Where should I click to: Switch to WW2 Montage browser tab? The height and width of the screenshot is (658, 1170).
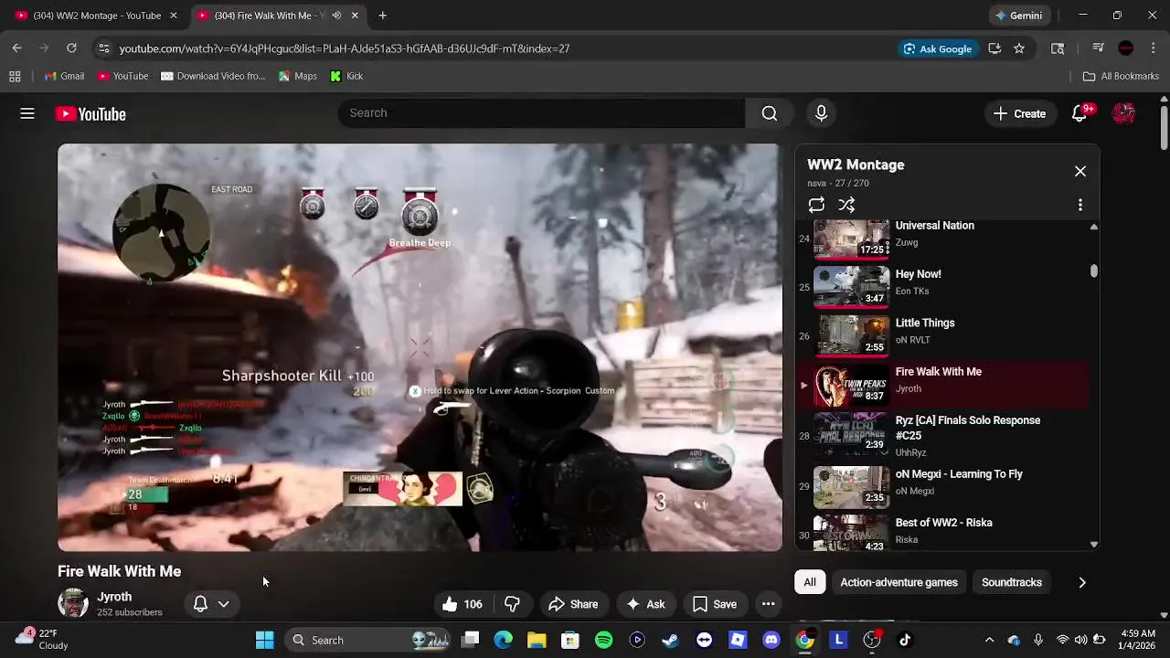[x=96, y=16]
